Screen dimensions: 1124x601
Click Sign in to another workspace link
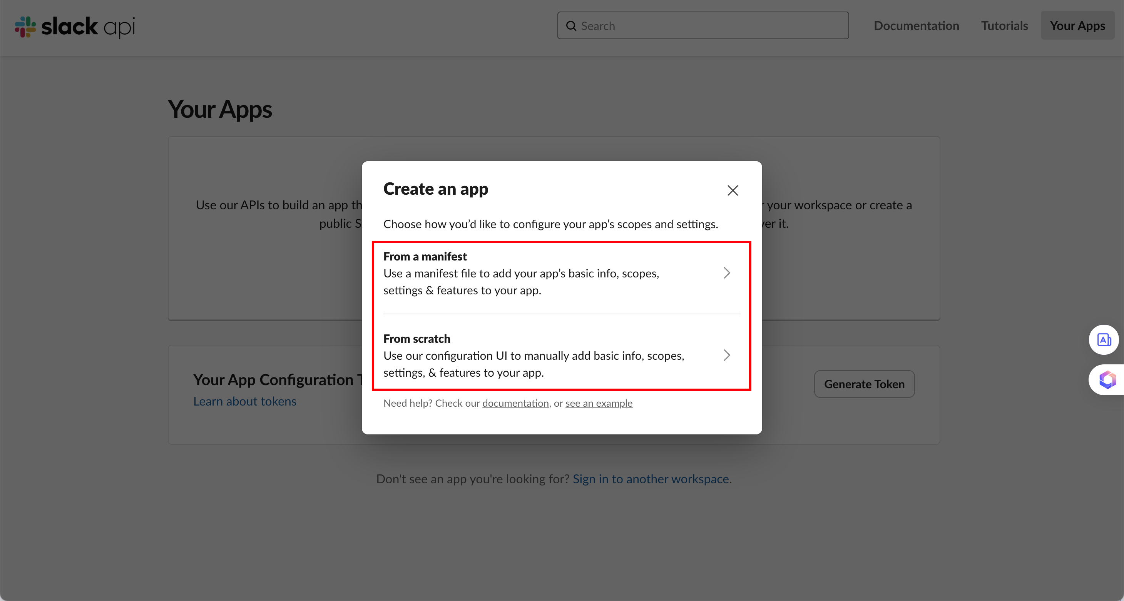click(x=652, y=479)
